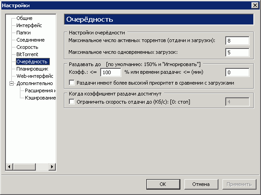Click the max simultaneous downloads field
The image size is (261, 195).
(x=237, y=52)
